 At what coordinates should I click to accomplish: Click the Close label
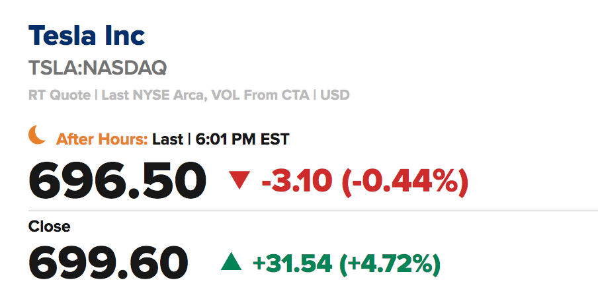pos(49,226)
